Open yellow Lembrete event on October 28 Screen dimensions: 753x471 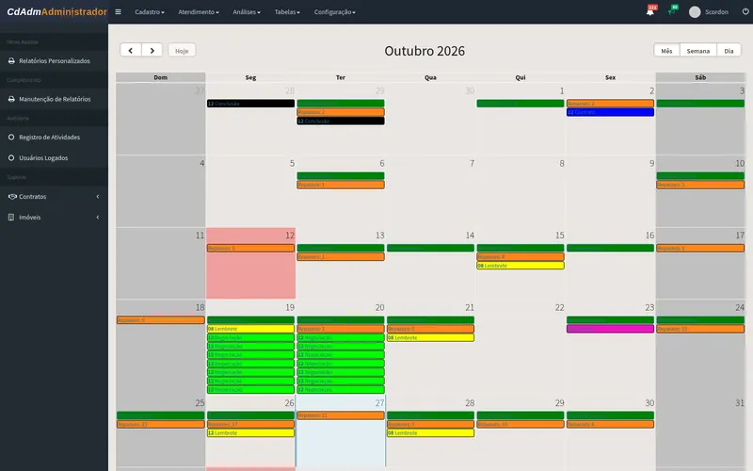pyautogui.click(x=430, y=433)
